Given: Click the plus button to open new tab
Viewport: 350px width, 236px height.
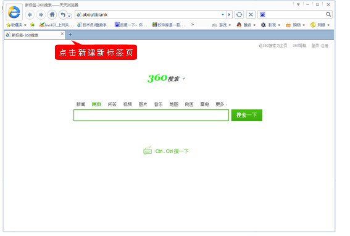Looking at the screenshot, I should 70,35.
